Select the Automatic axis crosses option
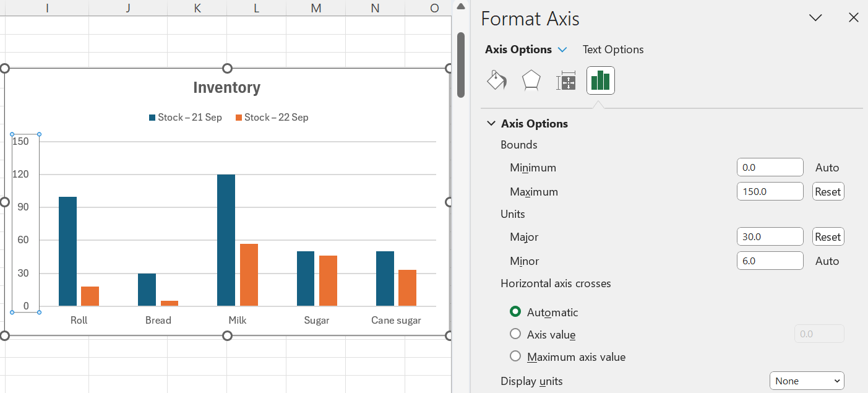868x393 pixels. [515, 312]
